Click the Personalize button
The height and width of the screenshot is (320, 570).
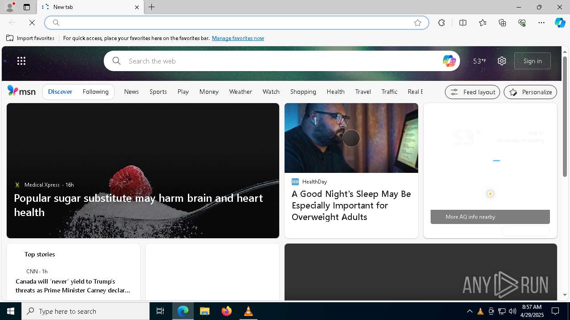[530, 92]
